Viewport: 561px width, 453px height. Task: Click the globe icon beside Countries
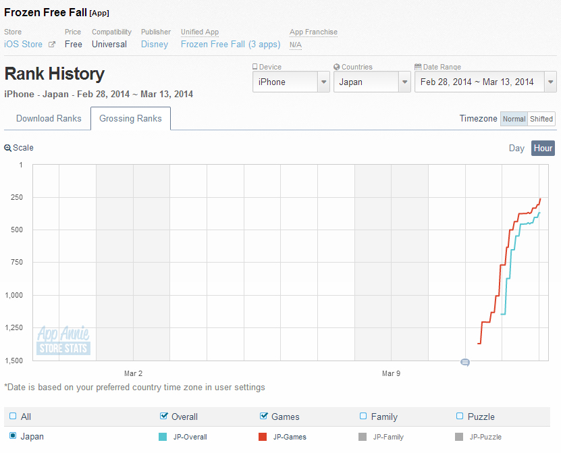point(337,67)
